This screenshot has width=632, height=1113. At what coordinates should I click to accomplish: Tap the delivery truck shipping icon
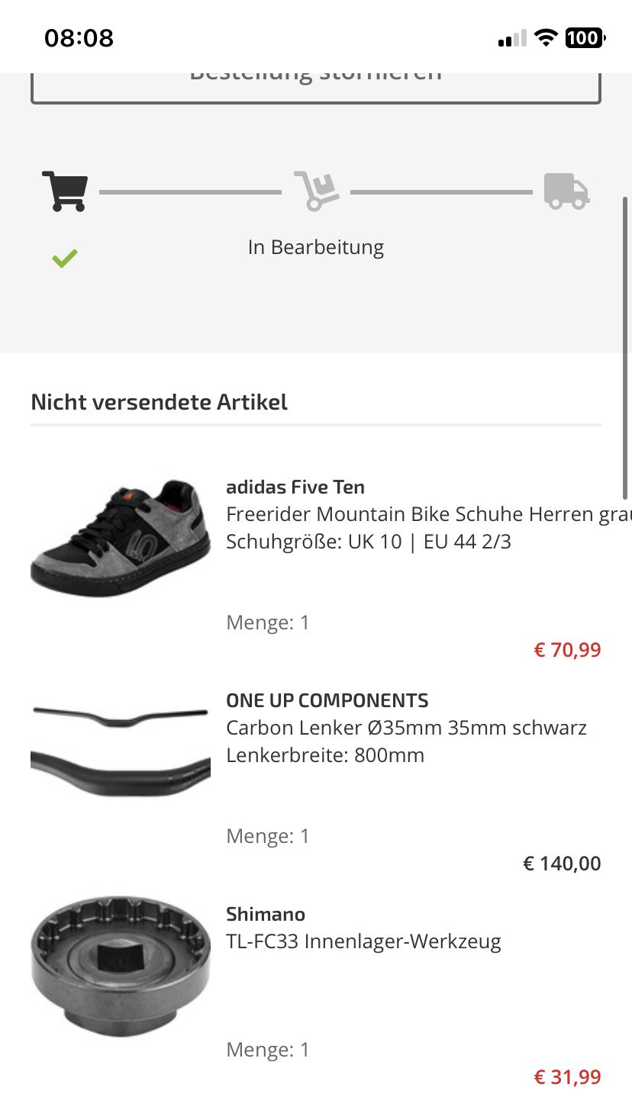566,191
